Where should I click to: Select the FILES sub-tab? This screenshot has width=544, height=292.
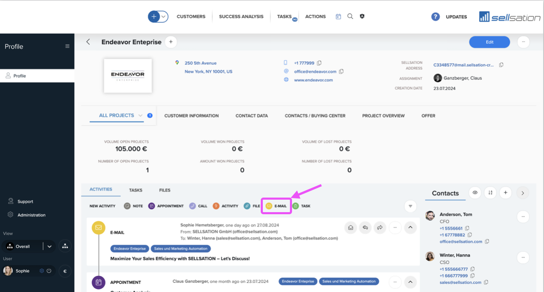pyautogui.click(x=165, y=190)
